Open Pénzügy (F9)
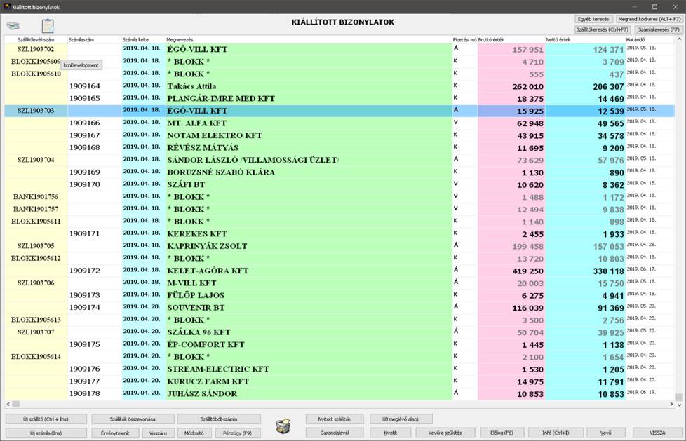 click(x=238, y=433)
